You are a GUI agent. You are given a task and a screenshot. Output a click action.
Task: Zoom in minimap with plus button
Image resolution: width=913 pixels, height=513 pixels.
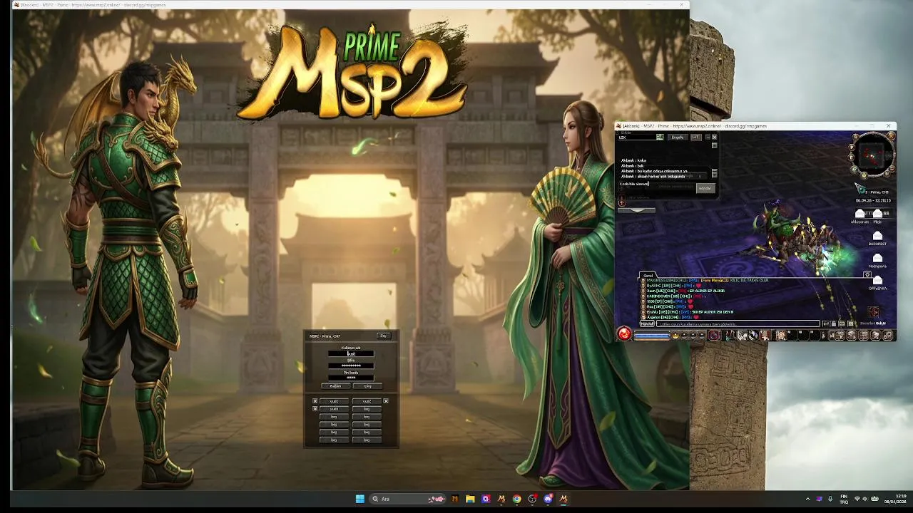pos(887,174)
